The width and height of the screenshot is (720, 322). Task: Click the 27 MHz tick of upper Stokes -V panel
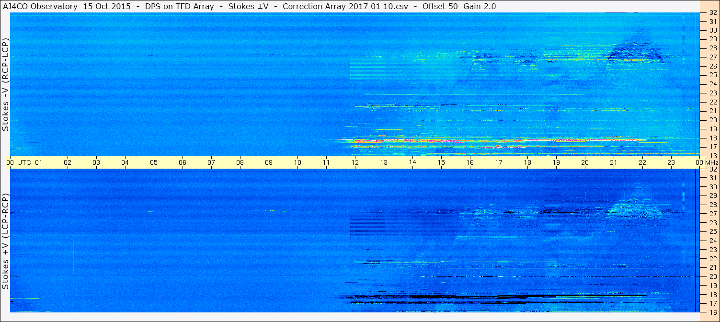click(x=713, y=57)
